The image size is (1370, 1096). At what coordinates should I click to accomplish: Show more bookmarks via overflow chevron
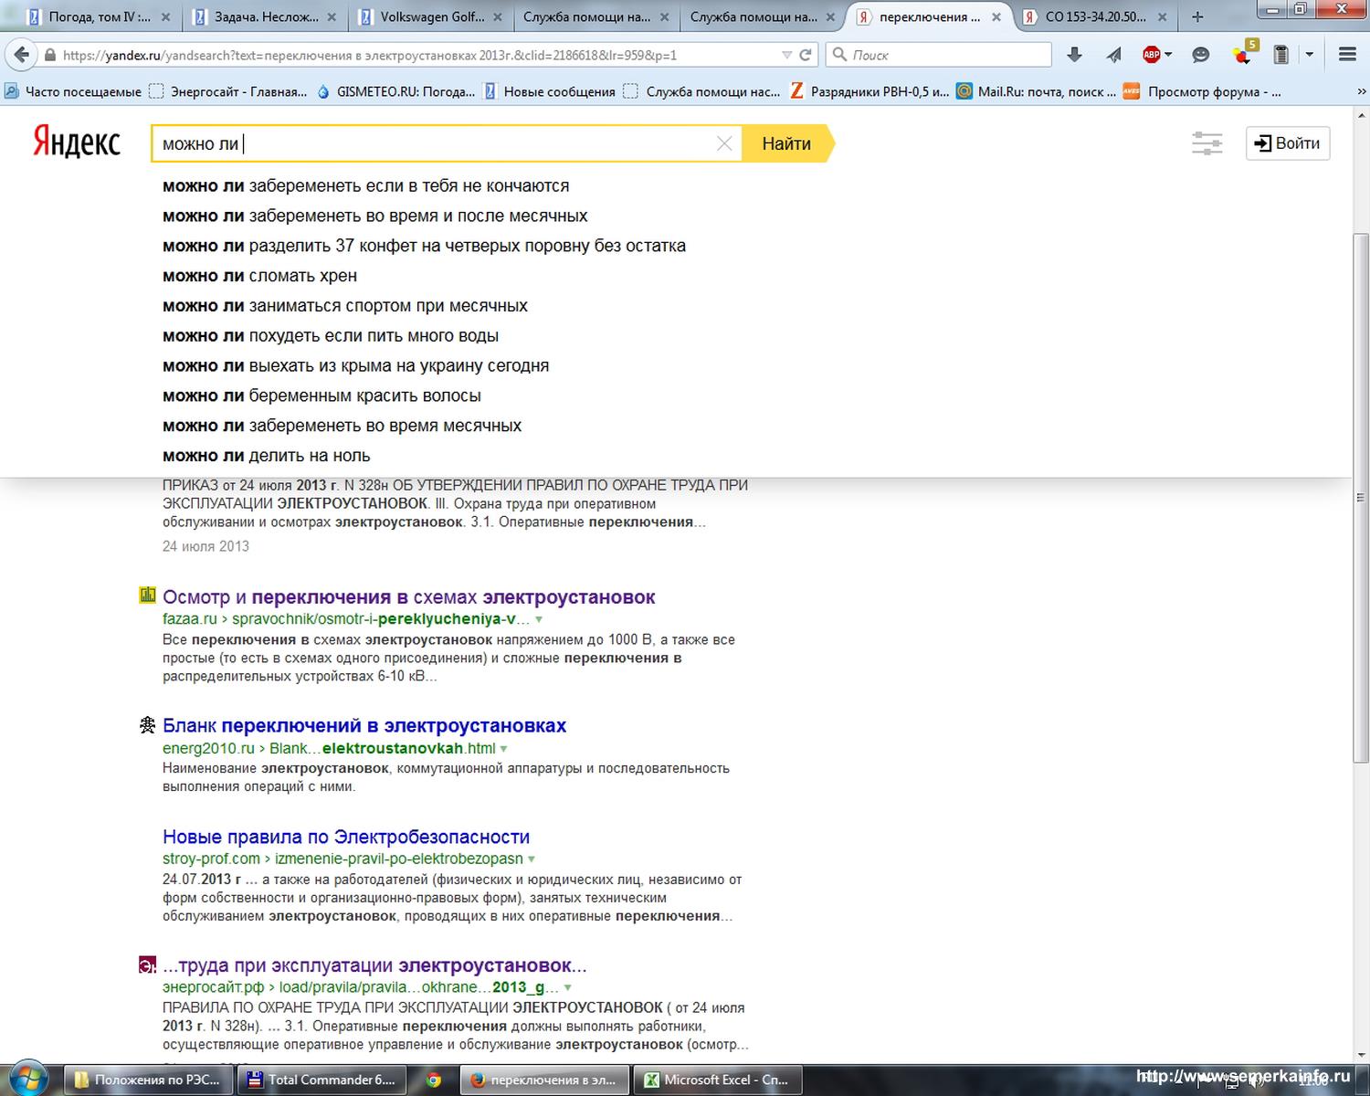1361,91
